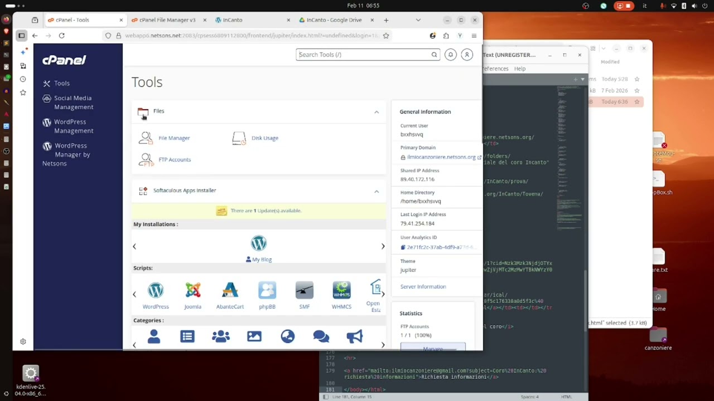Open a new browser tab

click(x=386, y=20)
